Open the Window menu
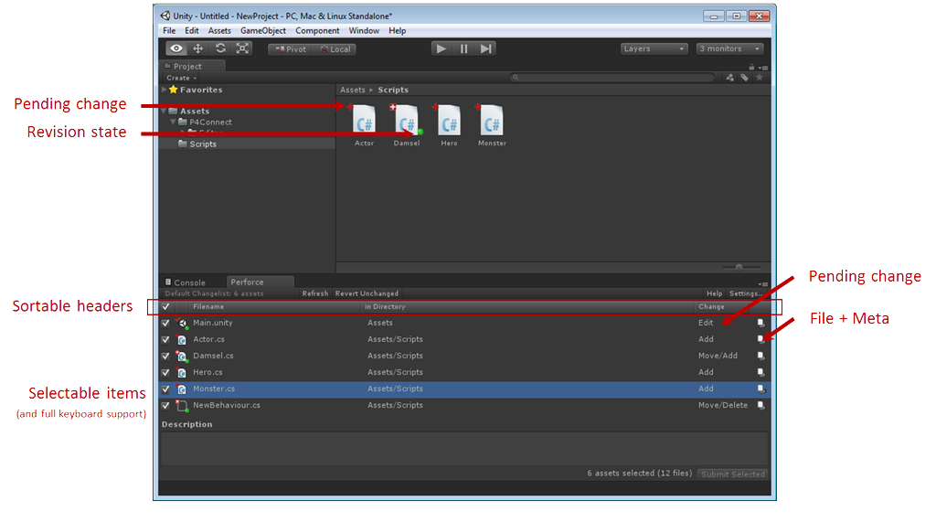This screenshot has width=936, height=522. point(364,30)
